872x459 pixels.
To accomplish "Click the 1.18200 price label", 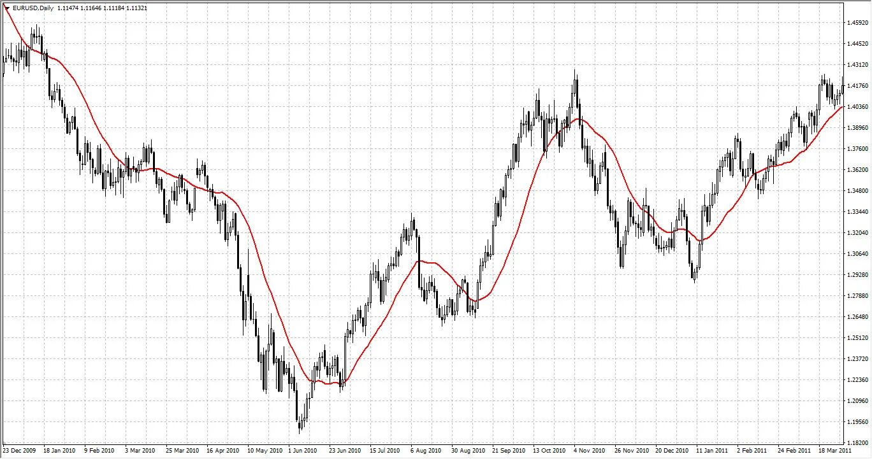I will 857,442.
